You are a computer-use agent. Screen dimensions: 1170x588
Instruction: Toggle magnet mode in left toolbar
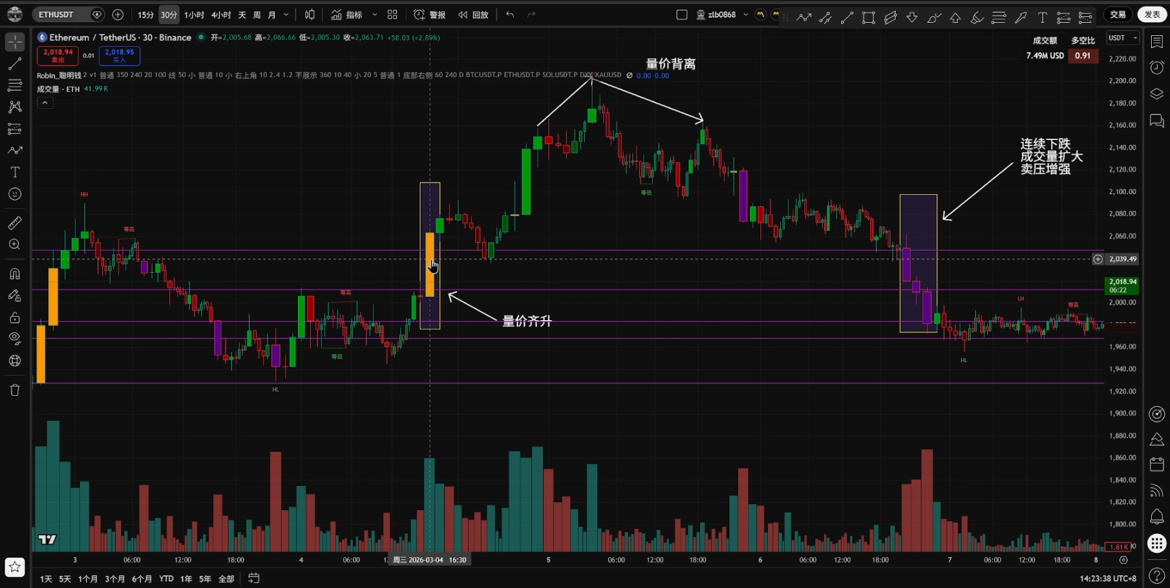point(15,274)
